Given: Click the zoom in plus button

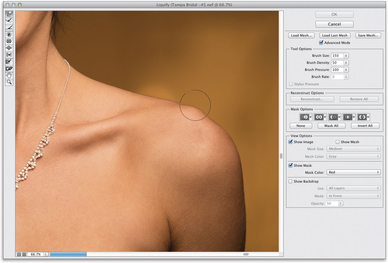Looking at the screenshot, I should (24, 254).
